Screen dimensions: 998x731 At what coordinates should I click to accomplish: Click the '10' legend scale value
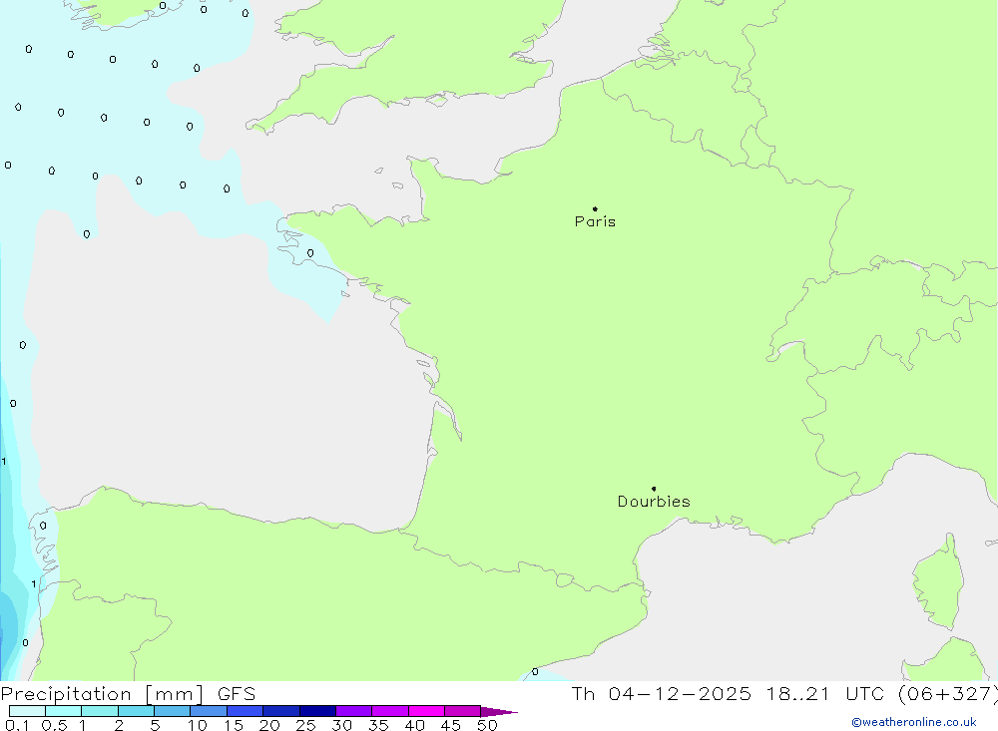[x=198, y=725]
